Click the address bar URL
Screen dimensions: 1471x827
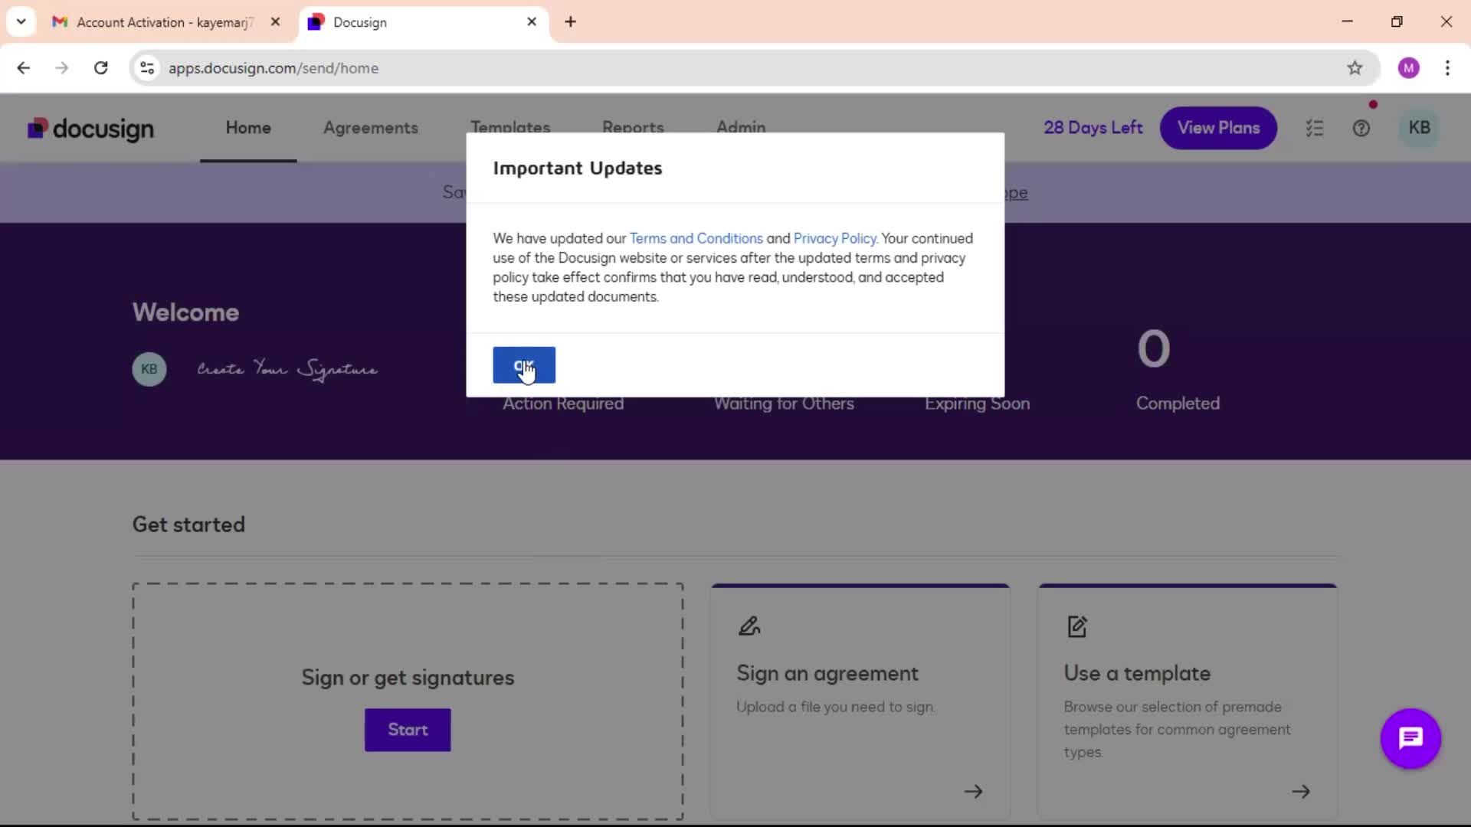coord(274,68)
